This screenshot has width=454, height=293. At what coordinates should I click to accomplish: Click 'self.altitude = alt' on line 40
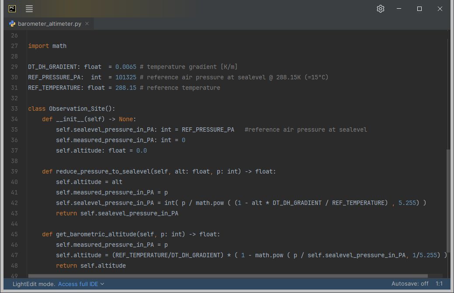[89, 182]
